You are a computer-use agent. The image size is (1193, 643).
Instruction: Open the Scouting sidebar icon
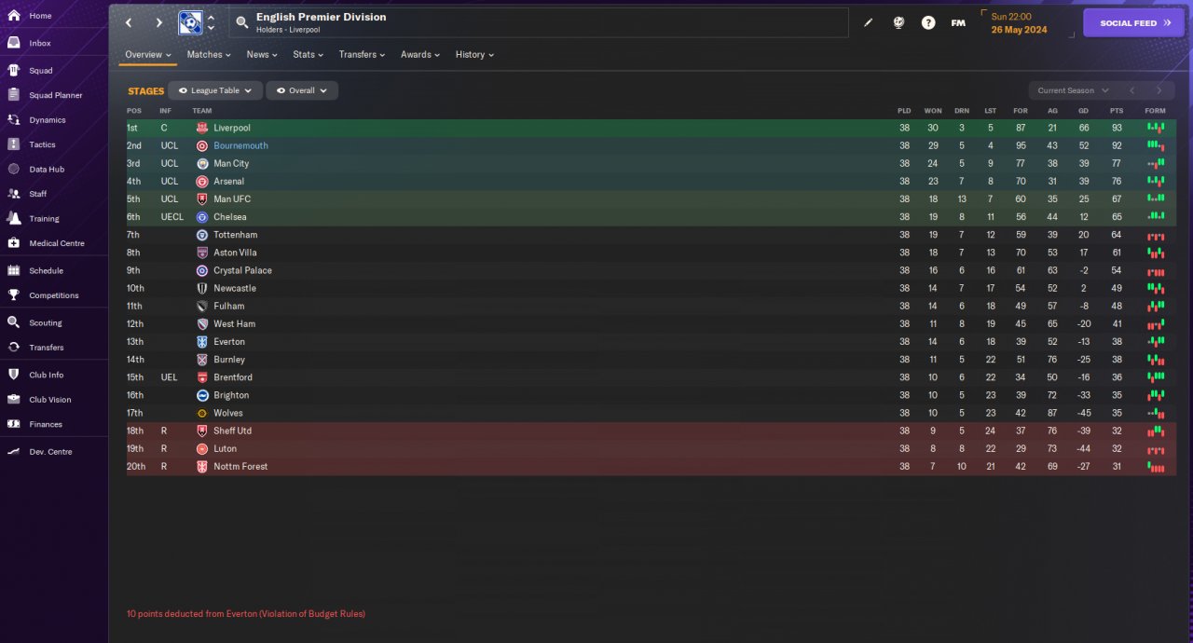coord(13,322)
